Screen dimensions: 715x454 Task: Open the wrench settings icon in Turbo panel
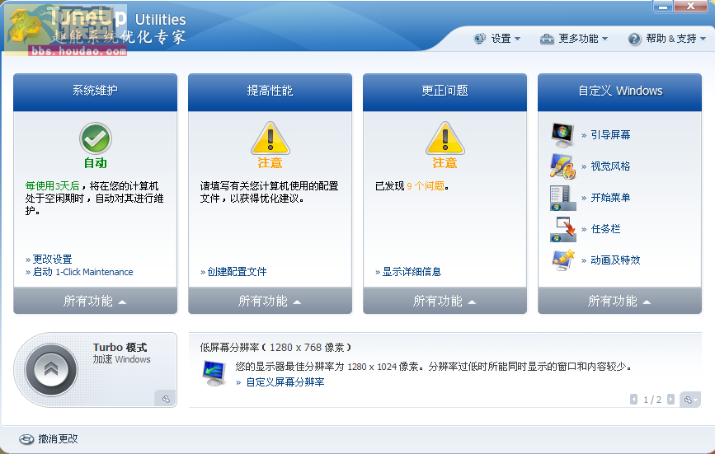click(166, 399)
